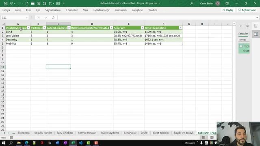The image size is (260, 146).
Task: Open the Formüller ribbon tab
Action: click(72, 10)
